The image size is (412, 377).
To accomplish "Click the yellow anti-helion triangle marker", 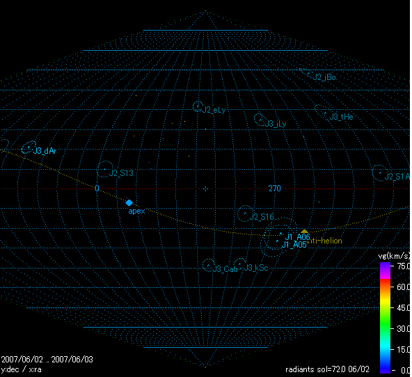I will pos(304,232).
